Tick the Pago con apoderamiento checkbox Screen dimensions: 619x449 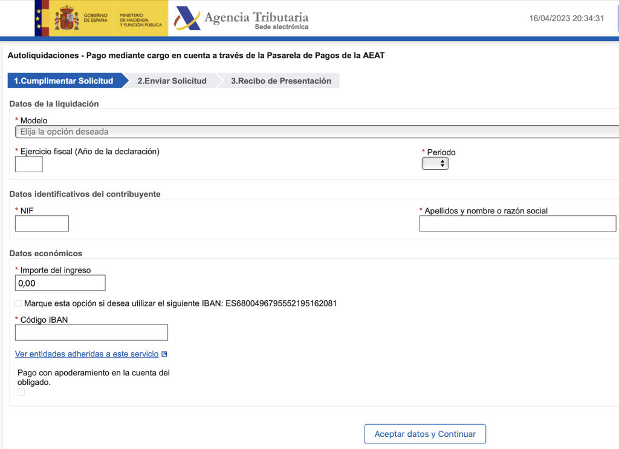(21, 392)
